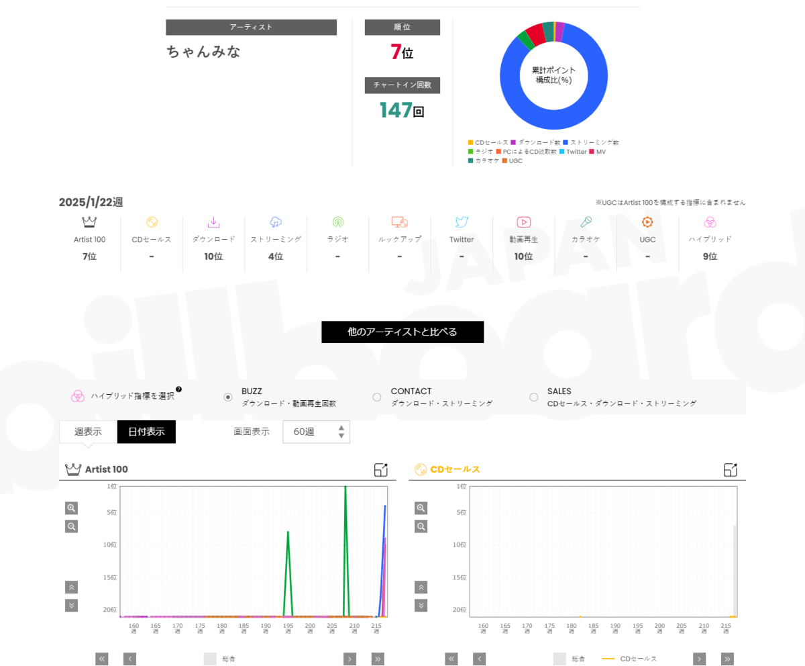Viewport: 805px width, 666px height.
Task: Click the ダウンロード数 purple legend swatch
Action: click(x=513, y=142)
